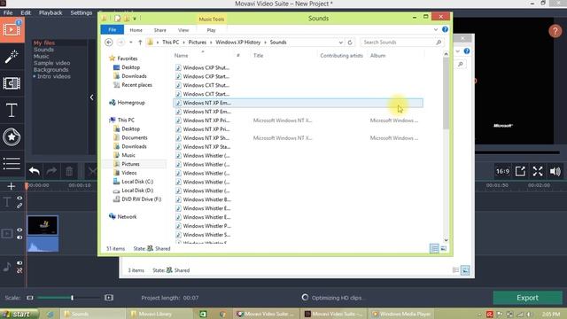Screen dimensions: 567x319
Task: Open the Playback menu
Action: [50, 12]
